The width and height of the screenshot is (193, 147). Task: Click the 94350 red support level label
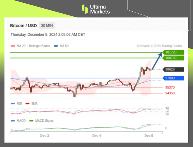tap(170, 93)
